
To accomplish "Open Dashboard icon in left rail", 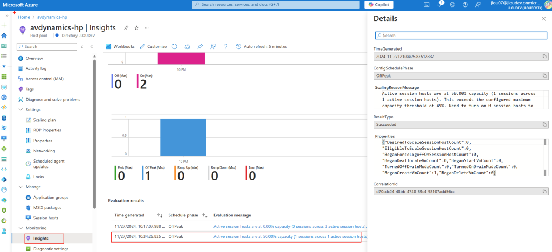I will point(4,46).
